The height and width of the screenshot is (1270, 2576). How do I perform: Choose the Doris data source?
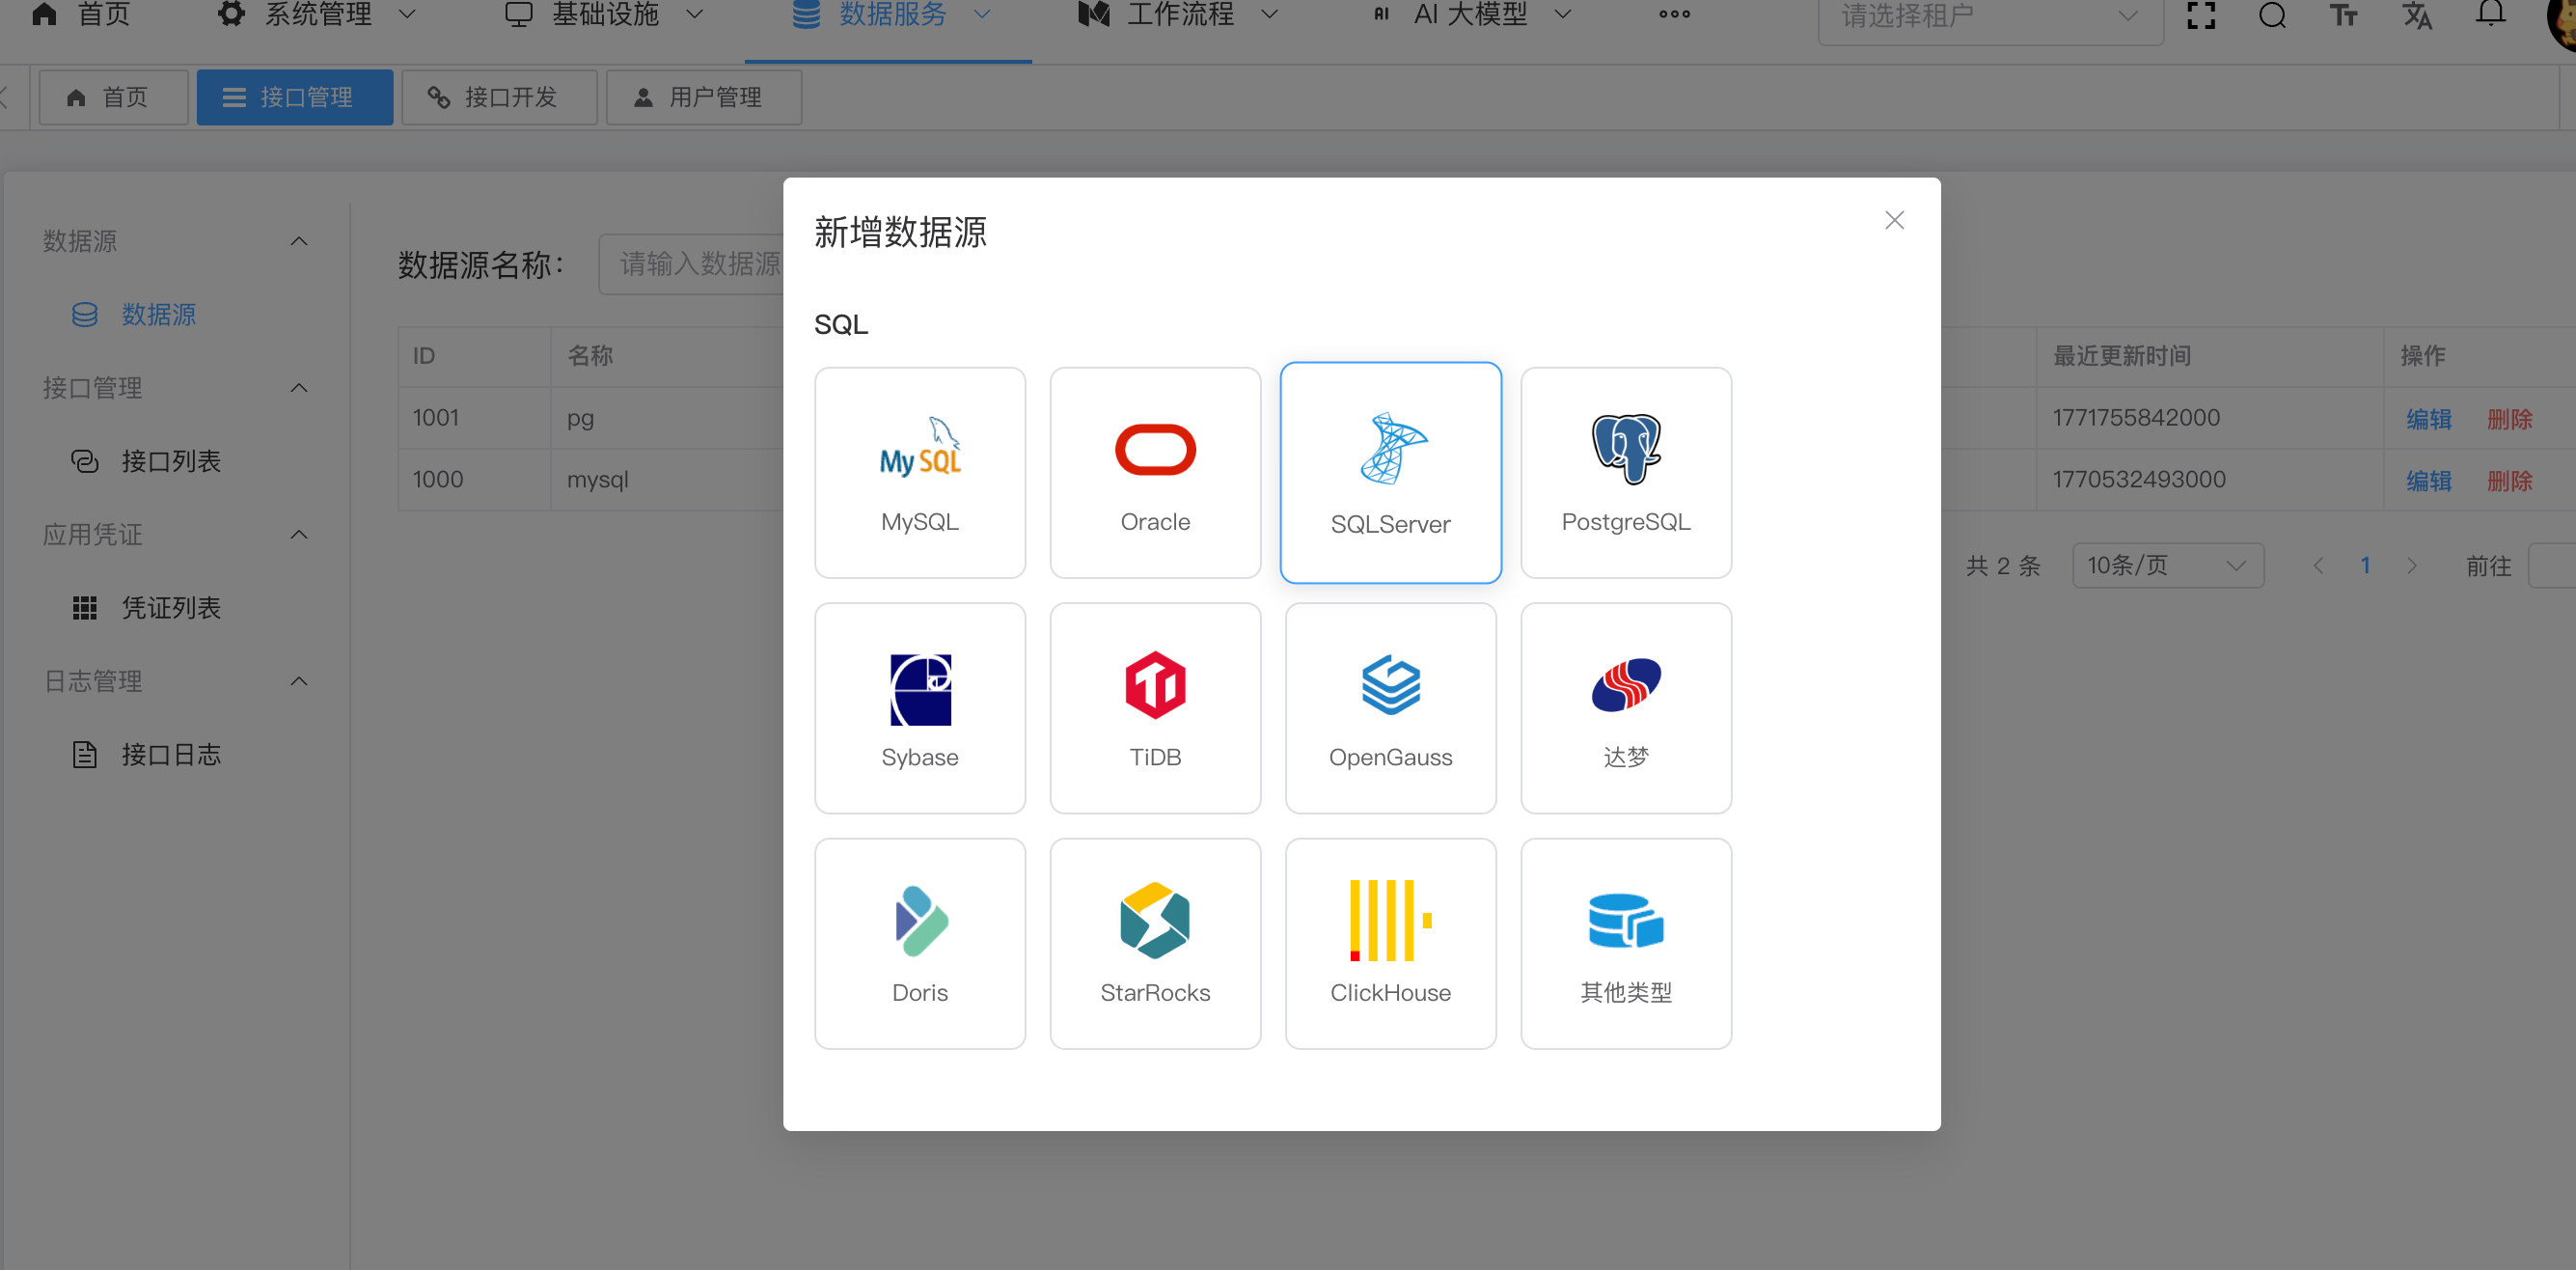pos(919,943)
